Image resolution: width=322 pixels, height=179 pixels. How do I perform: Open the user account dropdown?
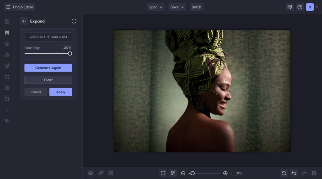(312, 7)
